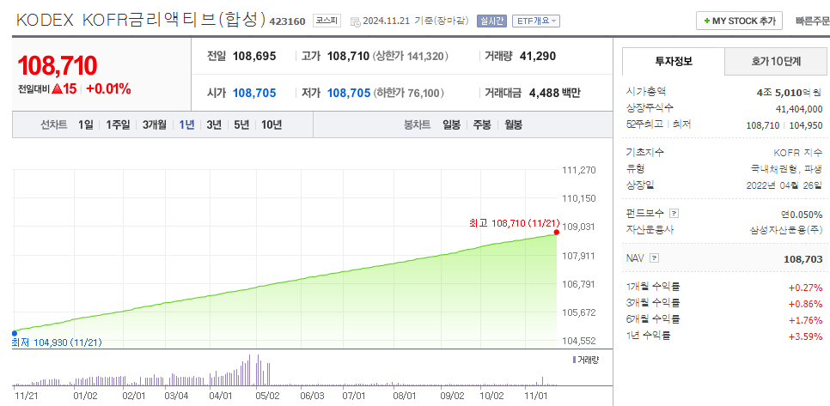Click the 05/02 date on the chart axis
Viewport: 830px width, 406px height.
pyautogui.click(x=267, y=394)
